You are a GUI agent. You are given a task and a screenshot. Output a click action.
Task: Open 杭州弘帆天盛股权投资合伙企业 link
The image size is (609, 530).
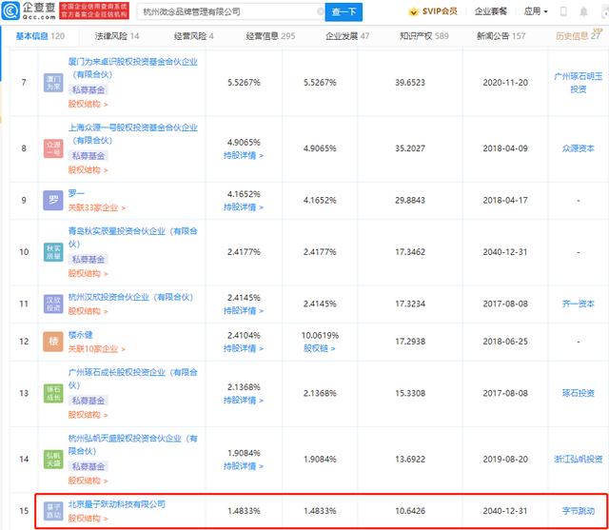coord(133,444)
